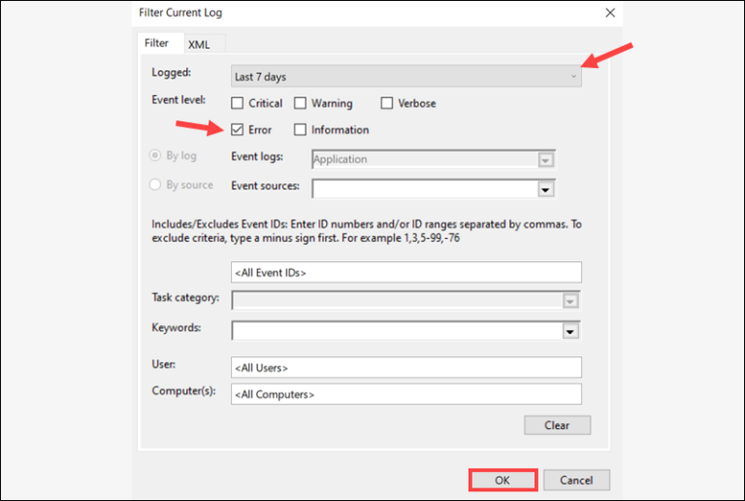Select the By log radio button
This screenshot has width=745, height=501.
click(155, 155)
